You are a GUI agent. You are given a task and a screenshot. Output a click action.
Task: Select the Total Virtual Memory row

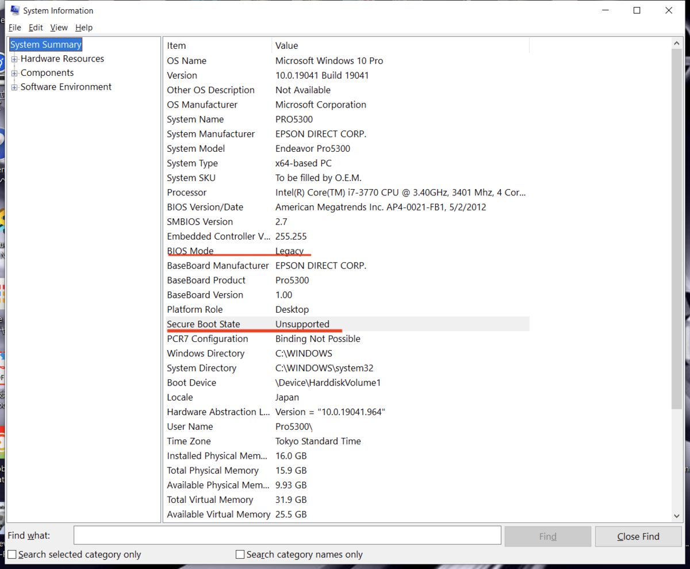(347, 500)
